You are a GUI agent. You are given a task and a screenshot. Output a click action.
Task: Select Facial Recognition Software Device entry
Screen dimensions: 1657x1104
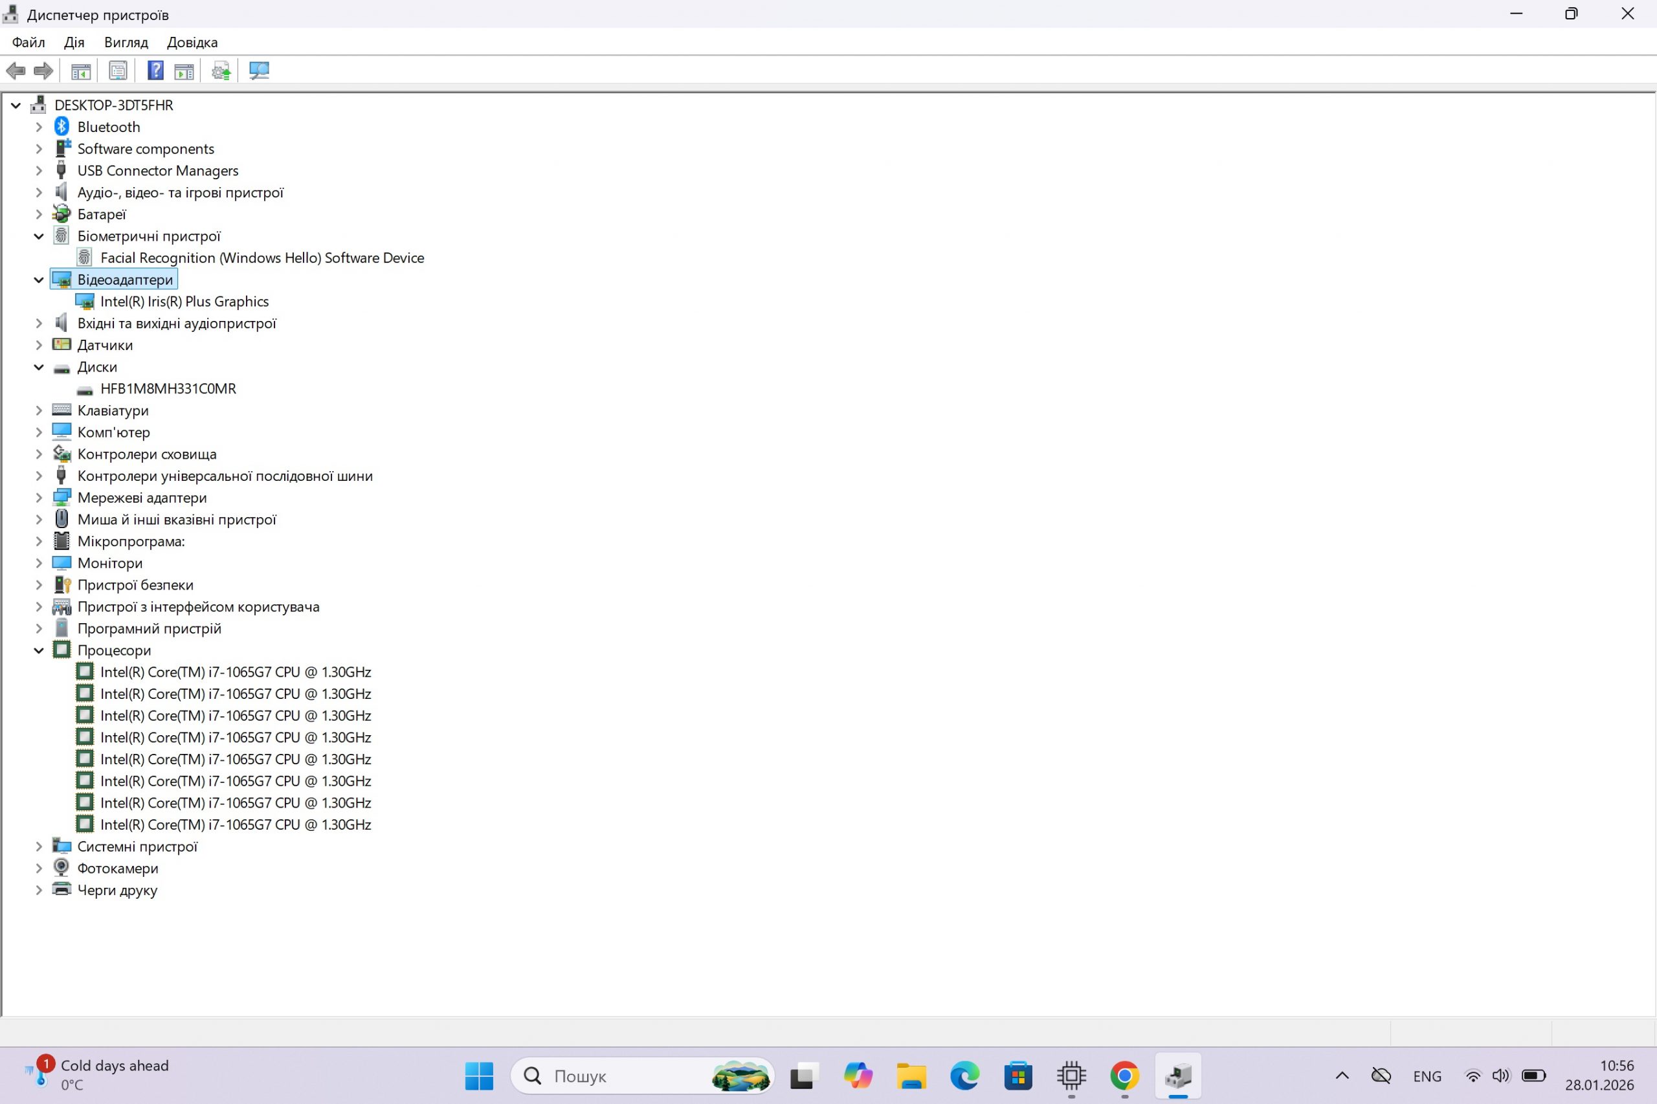(x=262, y=258)
